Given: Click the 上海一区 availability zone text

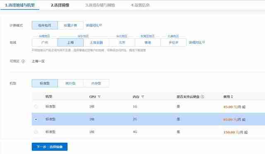Looking at the screenshot, I should tap(39, 61).
